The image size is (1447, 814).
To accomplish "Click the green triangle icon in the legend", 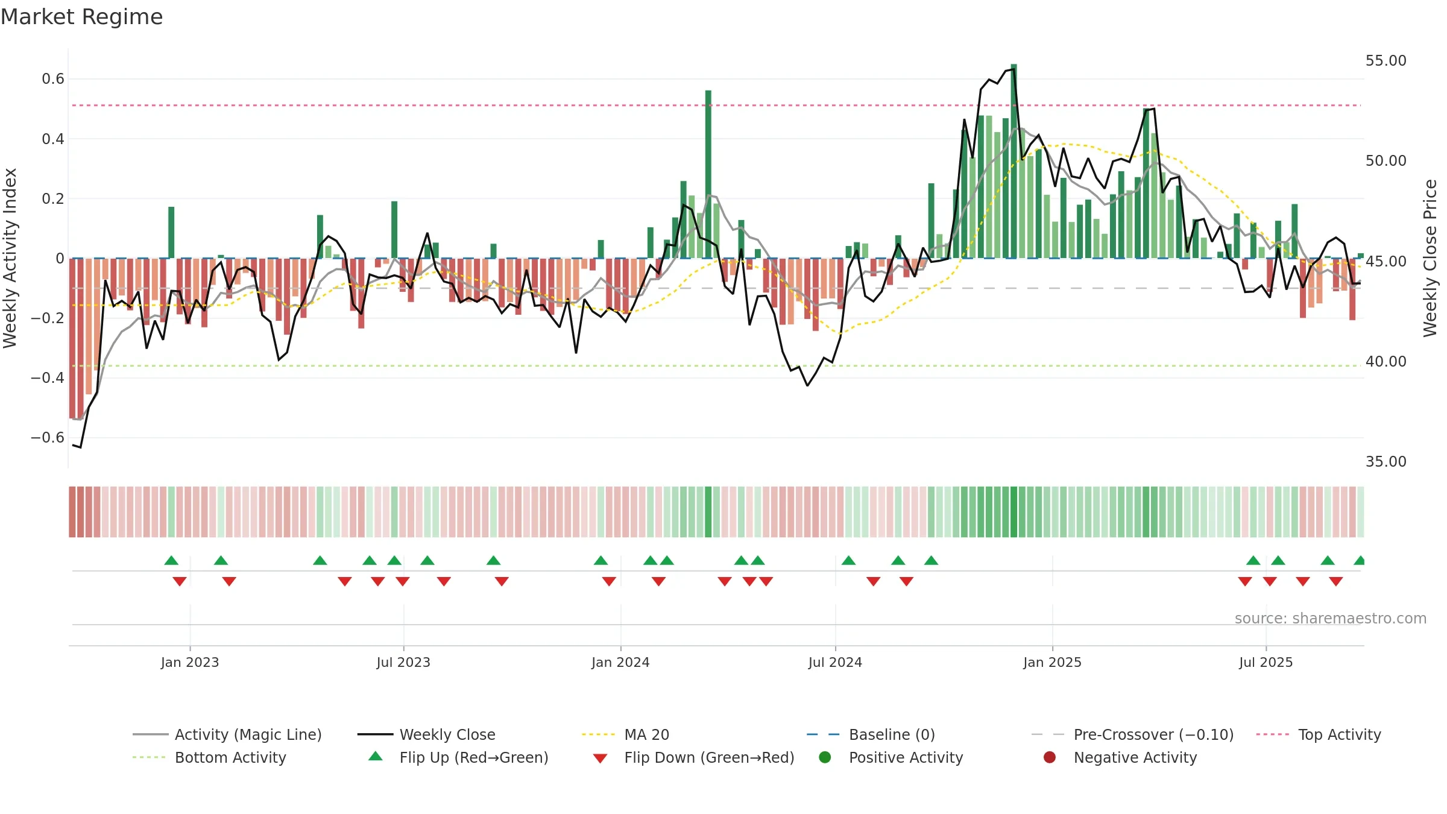I will point(376,756).
